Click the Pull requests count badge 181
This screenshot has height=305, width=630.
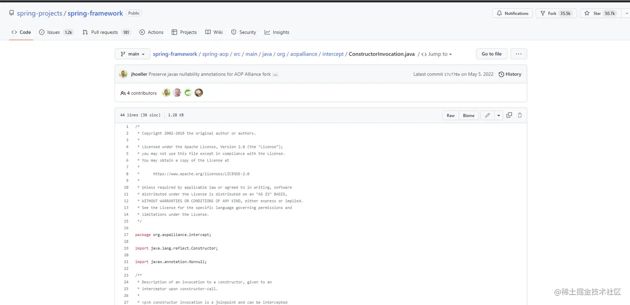[x=126, y=32]
